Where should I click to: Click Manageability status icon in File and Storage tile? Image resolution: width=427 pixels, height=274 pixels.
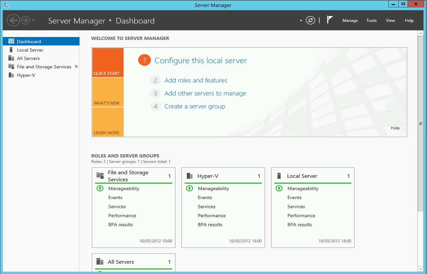[100, 188]
